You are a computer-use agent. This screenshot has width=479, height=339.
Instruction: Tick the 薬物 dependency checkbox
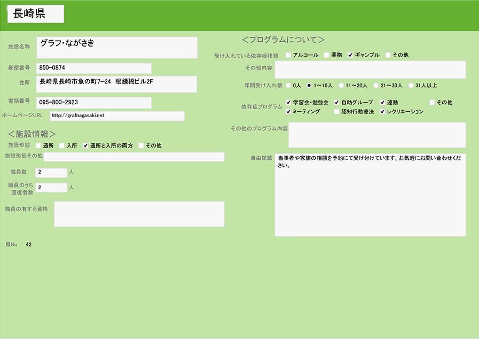point(327,55)
